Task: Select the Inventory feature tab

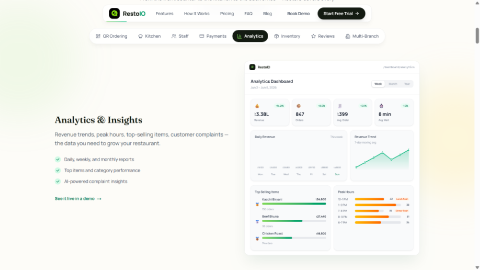Action: click(x=287, y=36)
